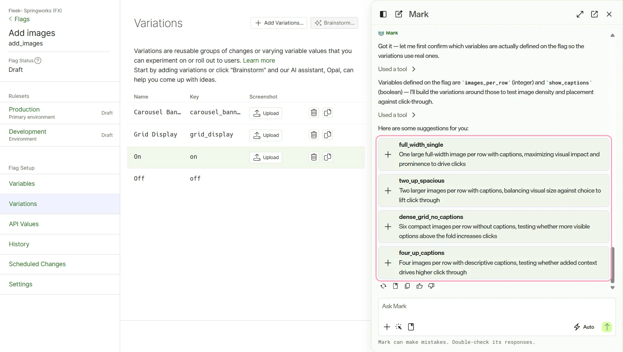The height and width of the screenshot is (352, 623).
Task: Upload a screenshot for Carousel Banner
Action: [266, 113]
